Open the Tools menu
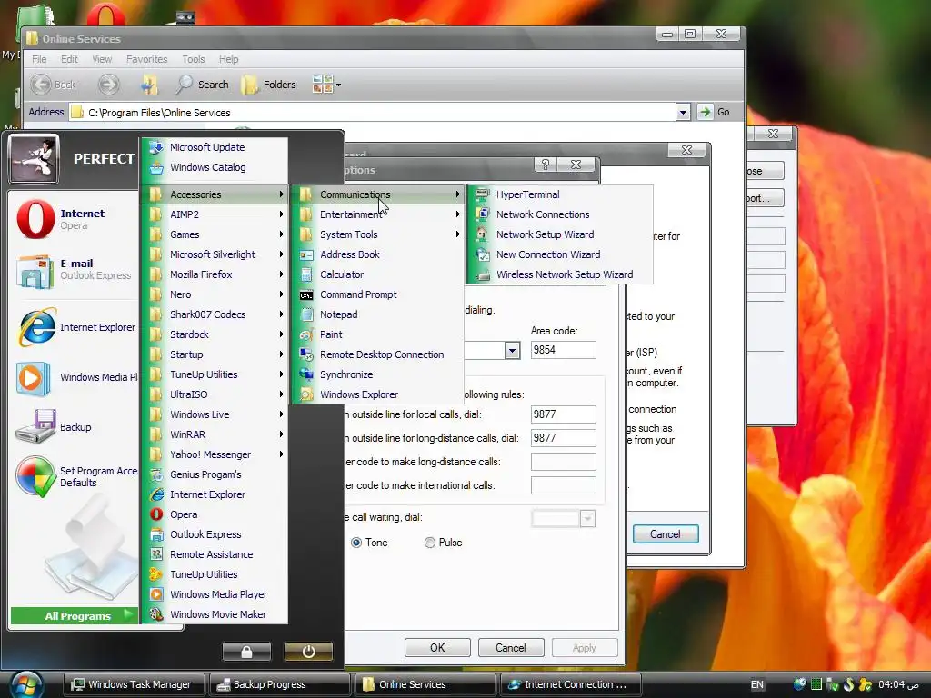 click(194, 59)
